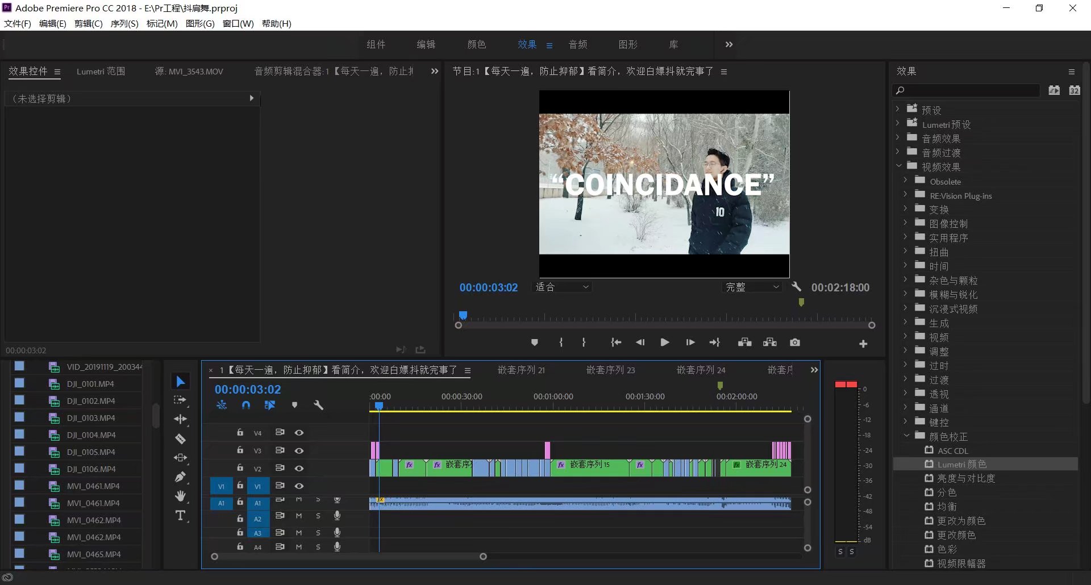Open timeline display settings wrench
The height and width of the screenshot is (585, 1091).
click(318, 405)
